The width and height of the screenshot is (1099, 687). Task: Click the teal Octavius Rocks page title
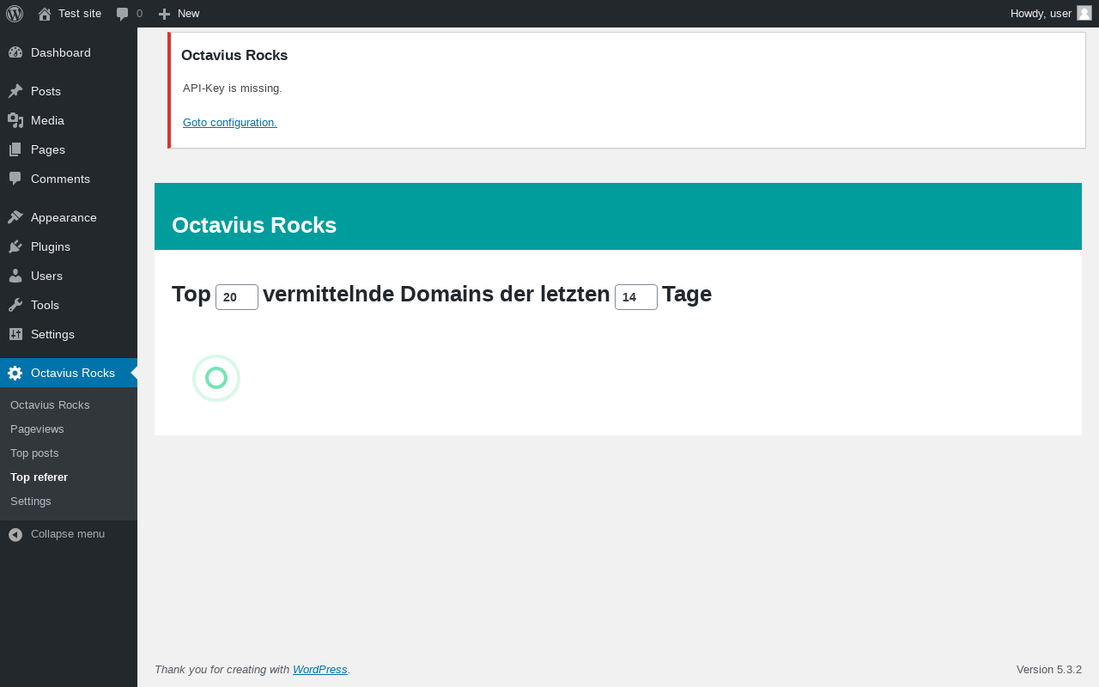point(254,225)
